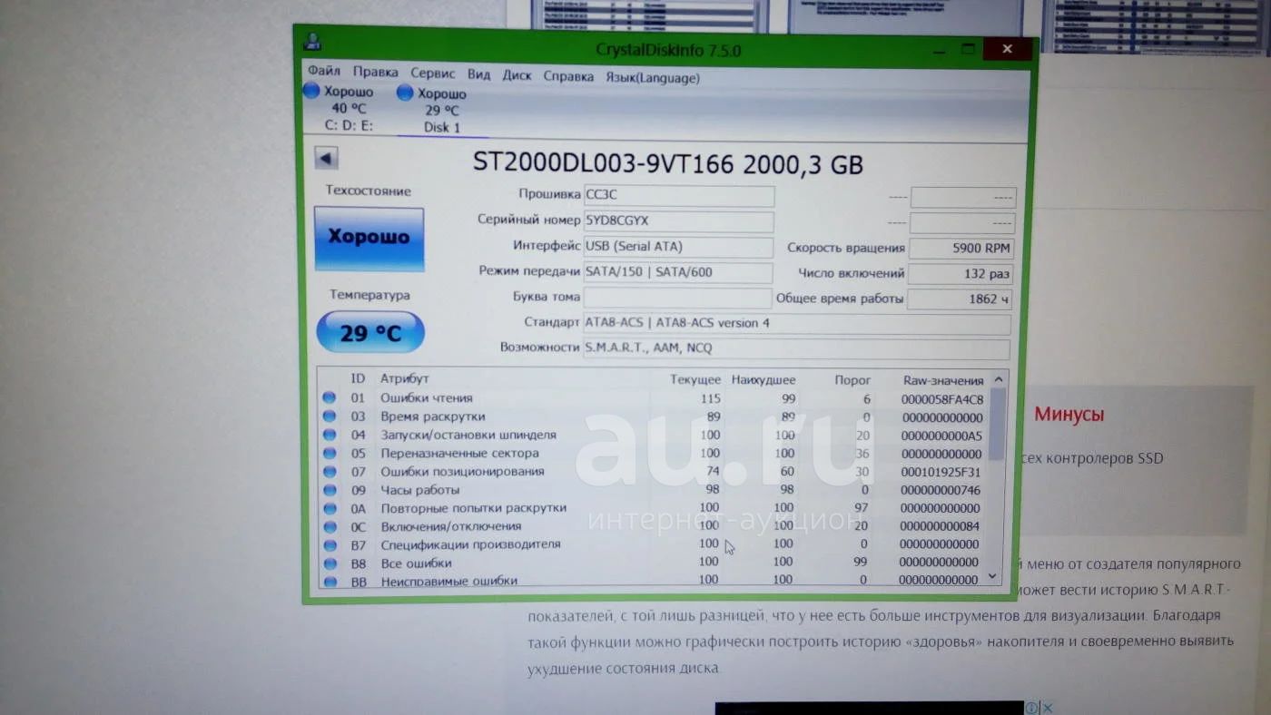Open the Вид menu
This screenshot has width=1271, height=715.
479,74
